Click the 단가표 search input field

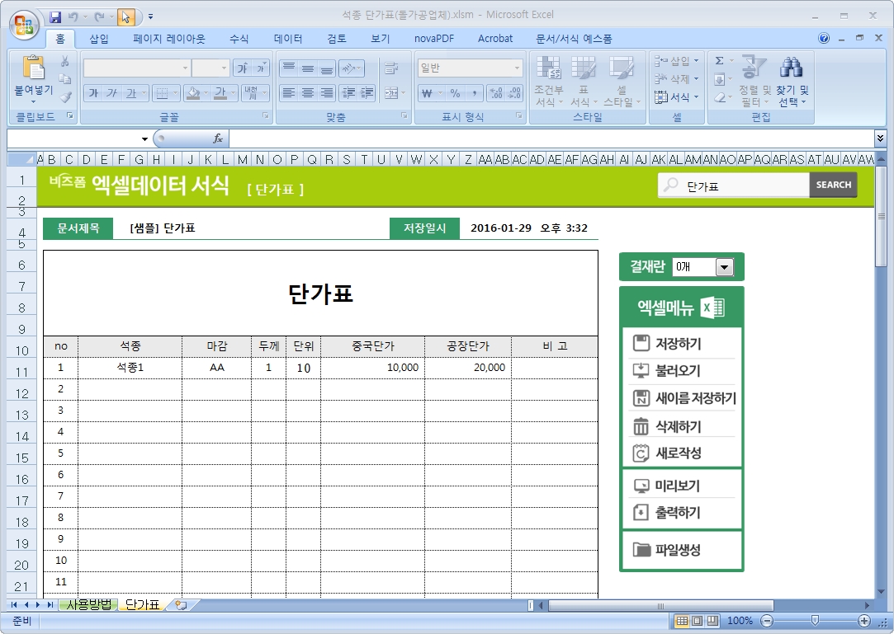[x=743, y=186]
